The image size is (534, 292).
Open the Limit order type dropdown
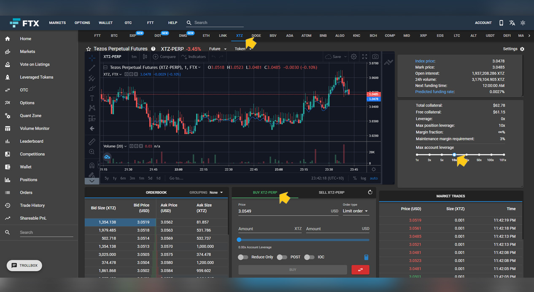point(355,211)
